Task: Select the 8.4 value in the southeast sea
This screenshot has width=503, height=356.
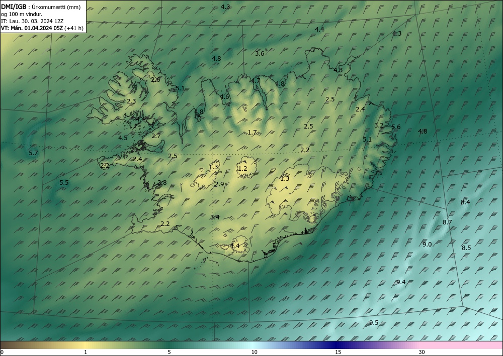Action: point(465,202)
